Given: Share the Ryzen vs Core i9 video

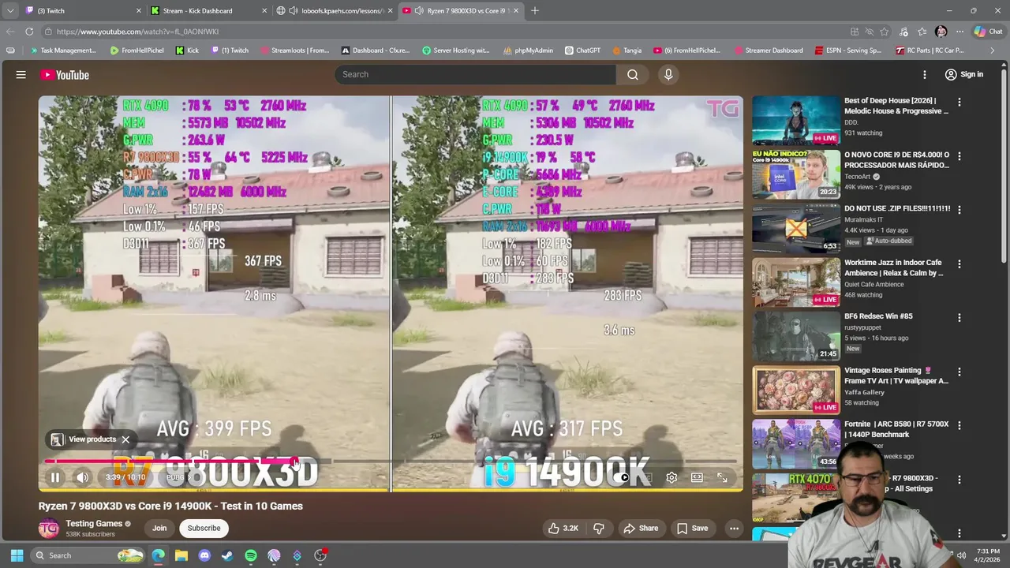Looking at the screenshot, I should pyautogui.click(x=640, y=529).
